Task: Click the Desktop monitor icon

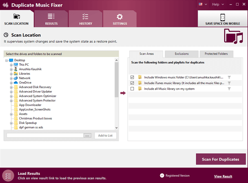Action: point(11,60)
